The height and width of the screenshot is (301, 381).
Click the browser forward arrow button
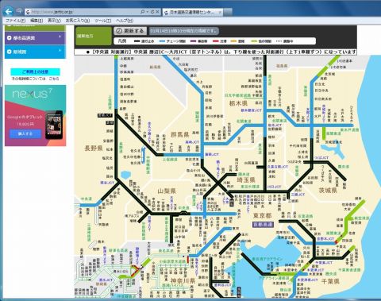tap(19, 11)
